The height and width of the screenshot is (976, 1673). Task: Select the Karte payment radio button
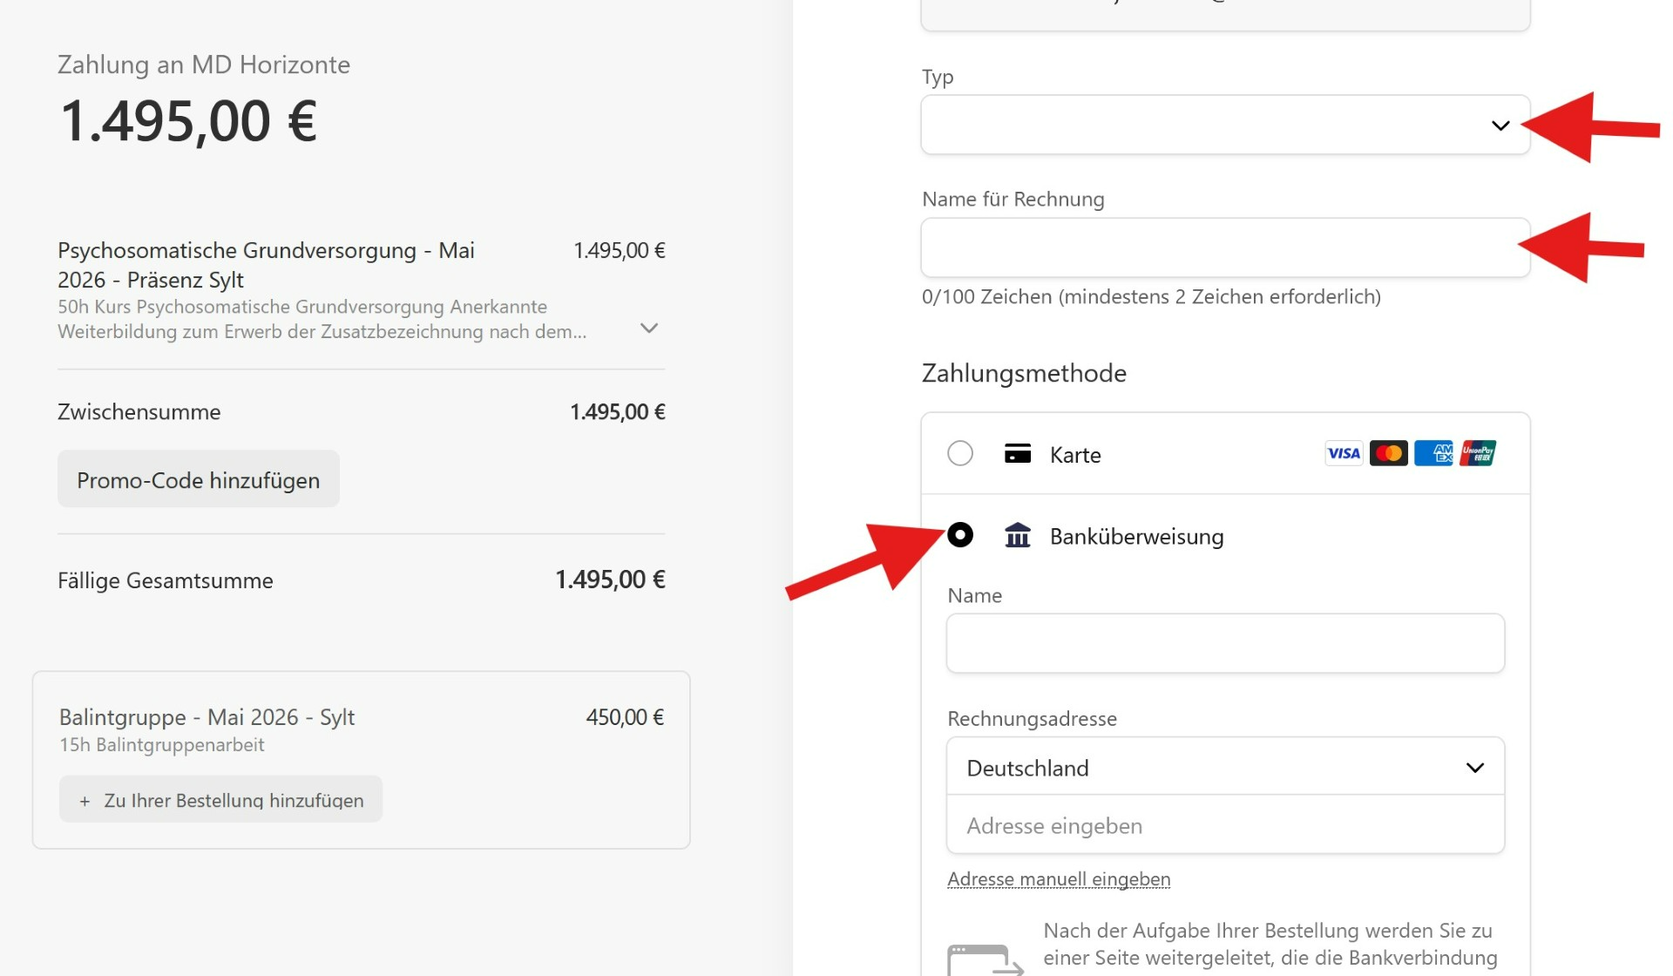[960, 453]
